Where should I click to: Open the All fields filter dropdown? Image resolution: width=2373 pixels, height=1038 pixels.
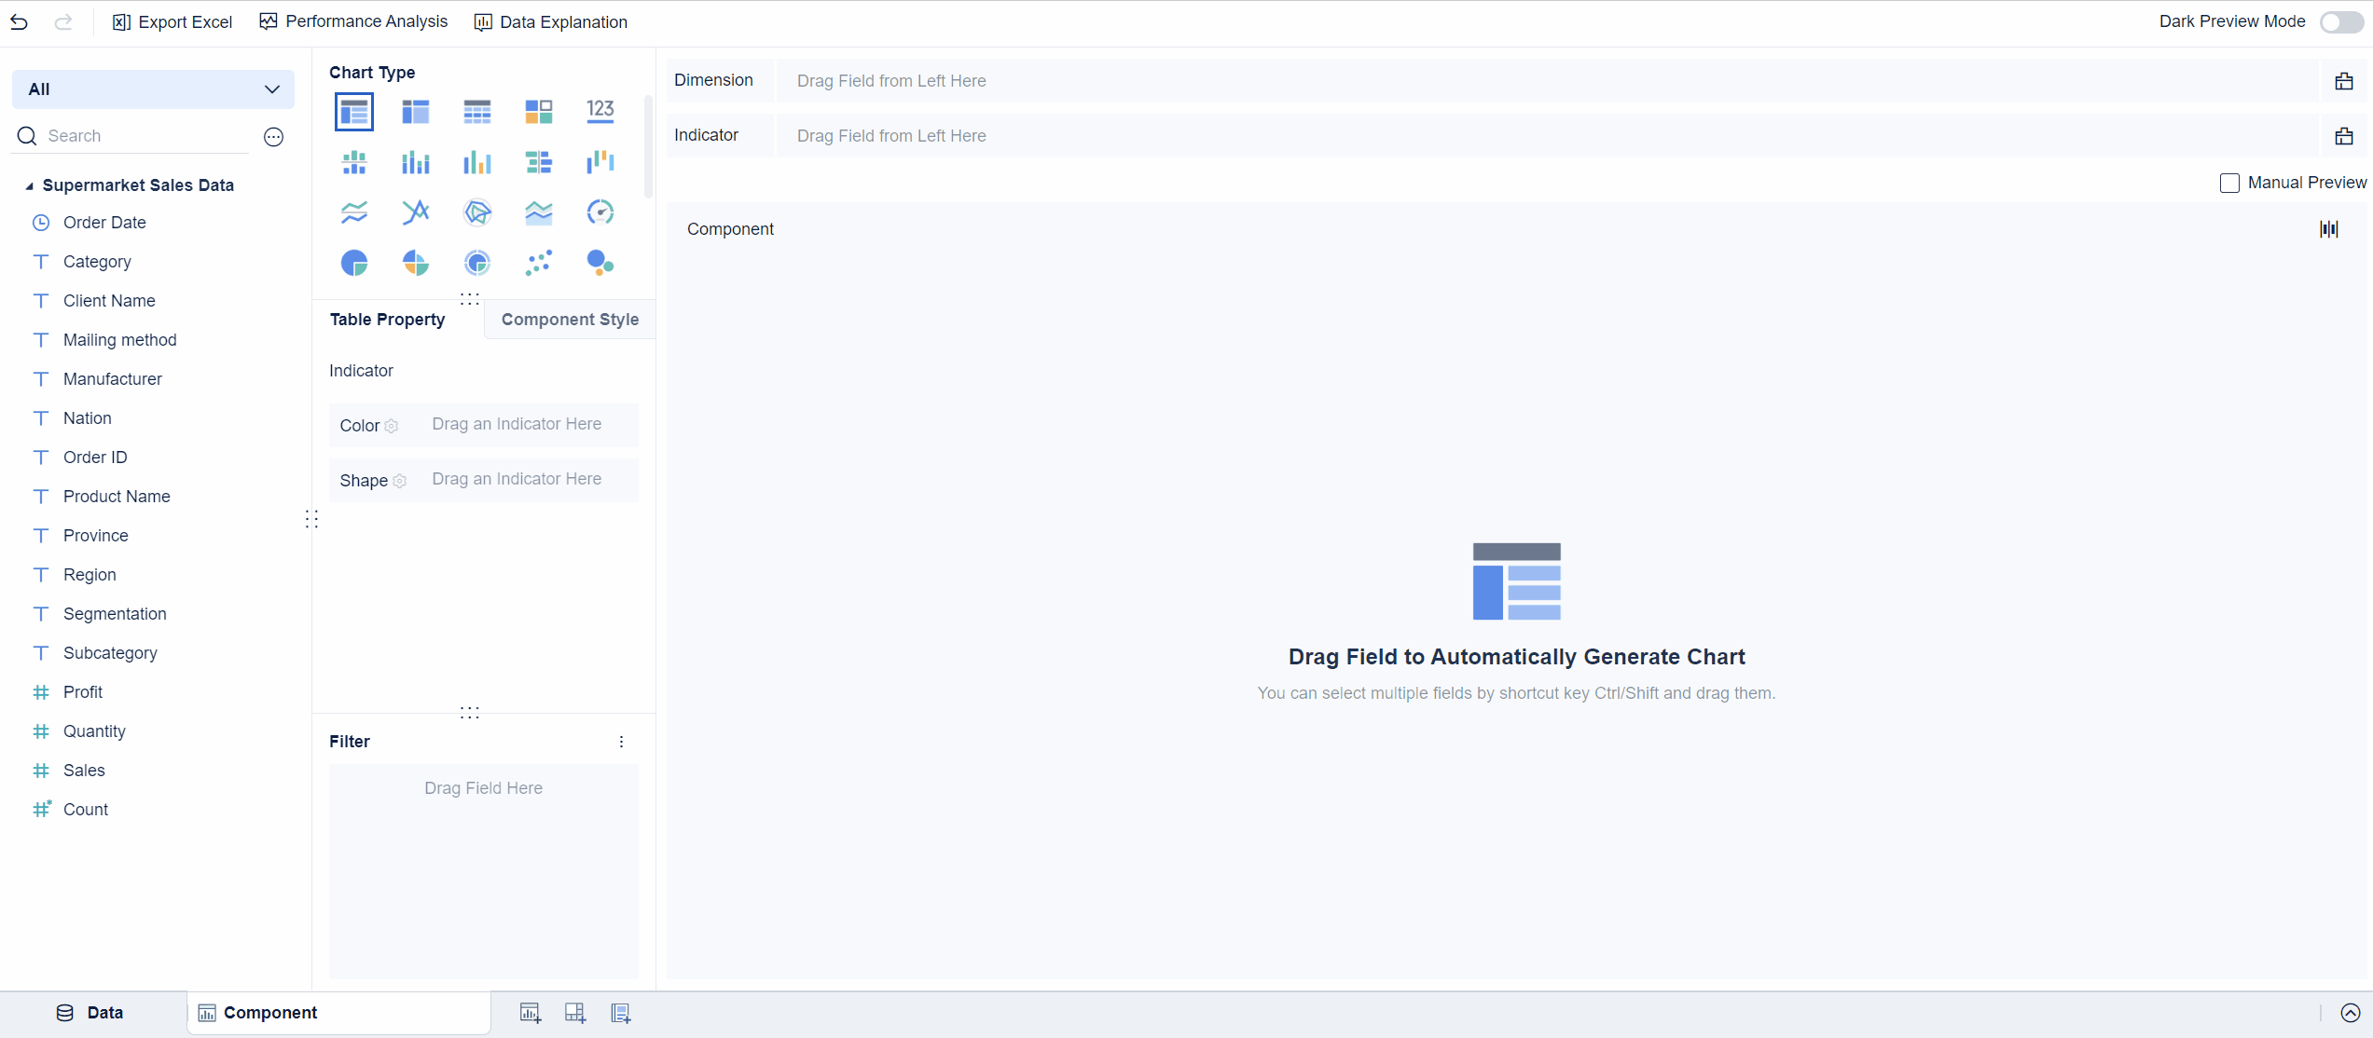(x=152, y=89)
